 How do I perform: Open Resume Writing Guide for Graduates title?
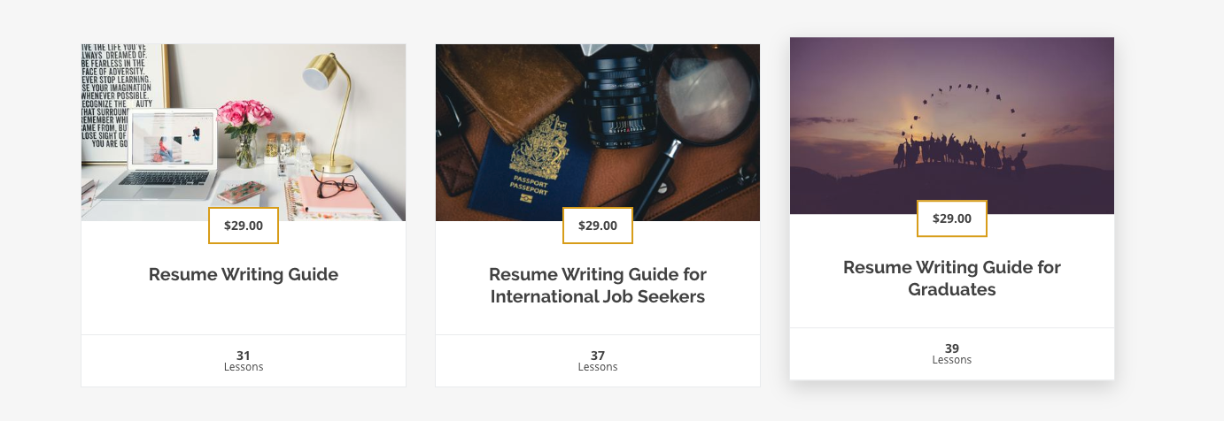[x=952, y=279]
